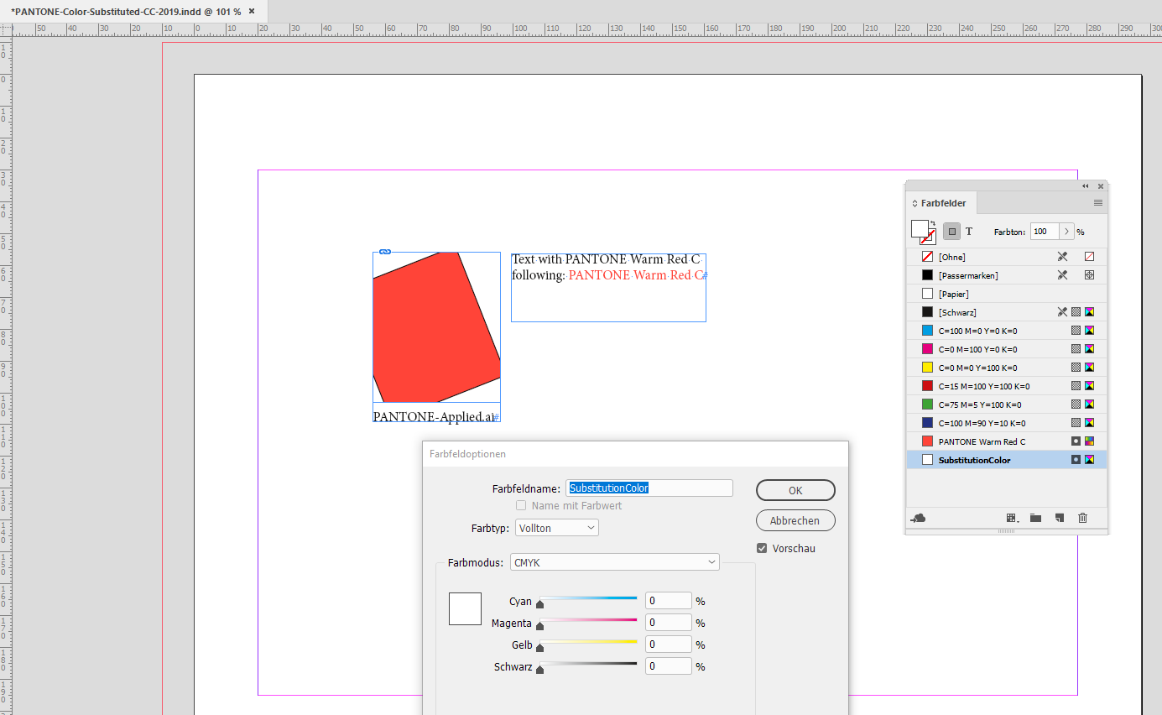Select the 'T' formatting-affects-text icon
The image size is (1162, 715).
pyautogui.click(x=969, y=231)
